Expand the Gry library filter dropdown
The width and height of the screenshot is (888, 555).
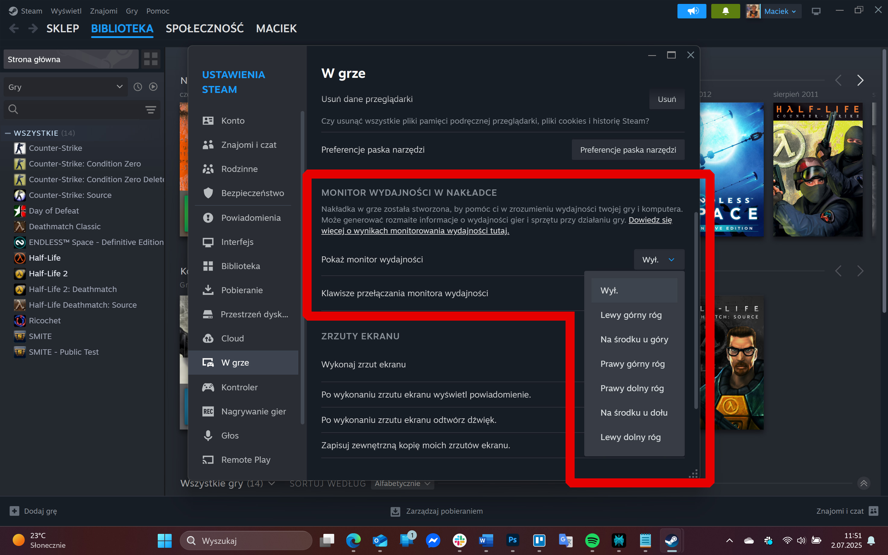tap(66, 87)
